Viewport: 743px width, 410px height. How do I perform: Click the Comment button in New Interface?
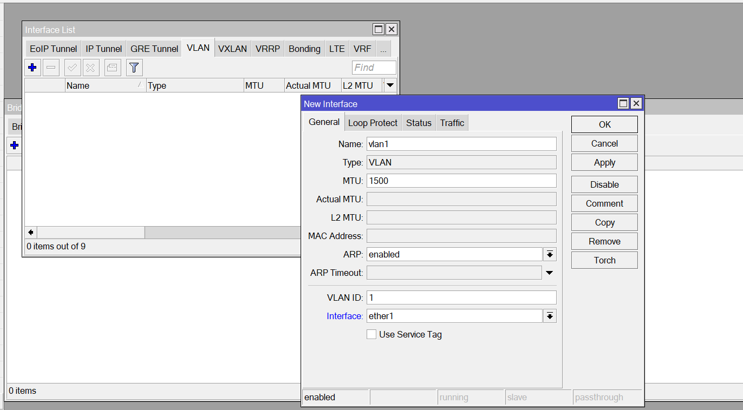[x=604, y=203]
